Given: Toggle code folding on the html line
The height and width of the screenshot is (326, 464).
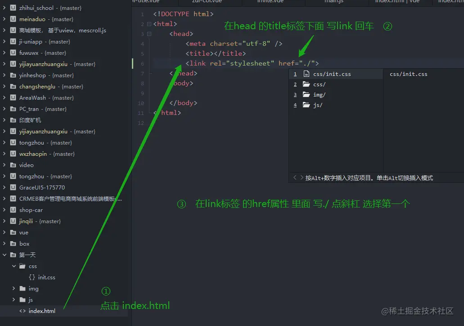Looking at the screenshot, I should tap(149, 24).
